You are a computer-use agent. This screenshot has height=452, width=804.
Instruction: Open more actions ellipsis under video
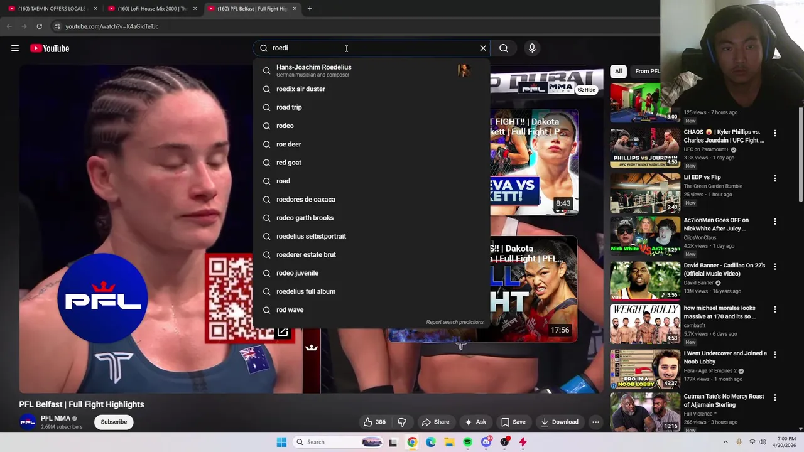click(595, 422)
